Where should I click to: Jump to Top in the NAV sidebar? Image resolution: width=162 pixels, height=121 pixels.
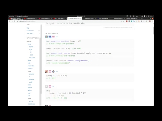tap(28, 28)
